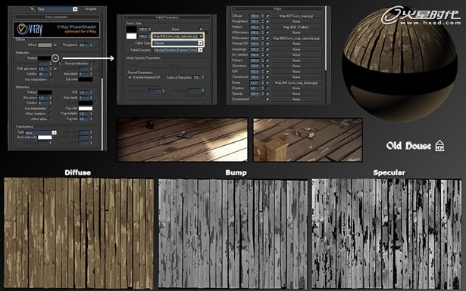The image size is (466, 291).
Task: Click the Roughness spinner arrows
Action: pos(91,45)
